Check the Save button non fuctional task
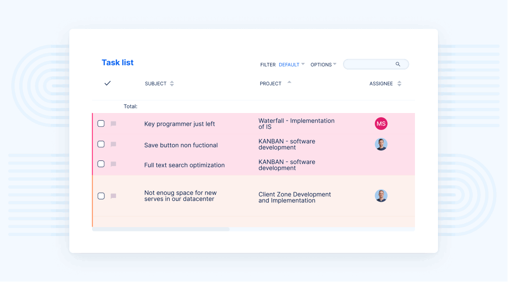This screenshot has height=282, width=508. (x=101, y=144)
